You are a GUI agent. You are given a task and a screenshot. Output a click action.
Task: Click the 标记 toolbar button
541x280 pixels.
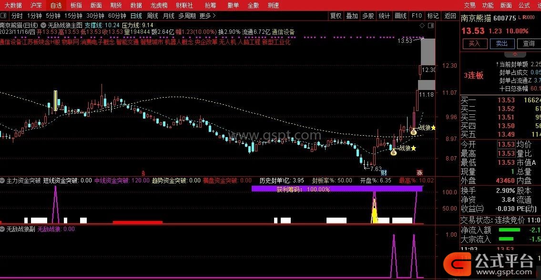tap(433, 16)
